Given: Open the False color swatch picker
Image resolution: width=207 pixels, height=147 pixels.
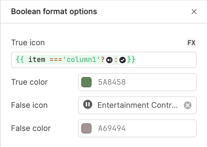Looking at the screenshot, I should coord(86,128).
